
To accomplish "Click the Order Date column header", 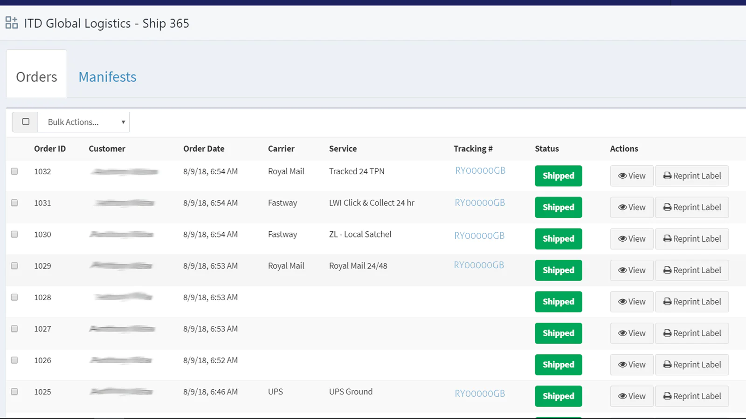I will (x=204, y=149).
